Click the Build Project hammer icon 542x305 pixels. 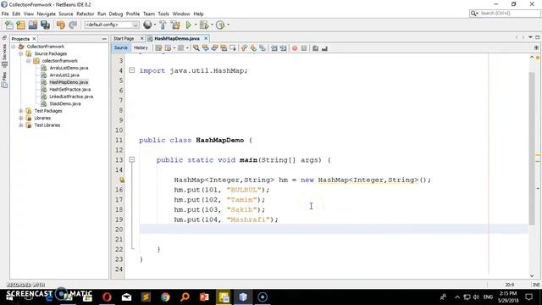point(163,25)
